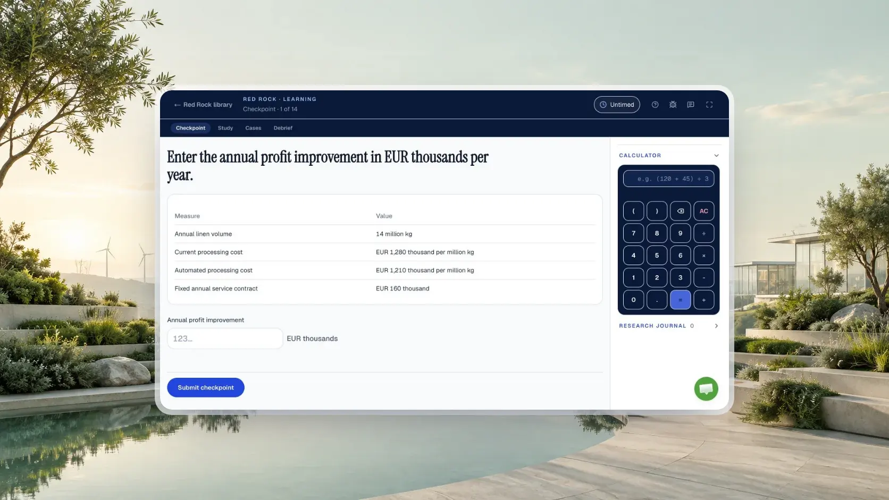Submit the checkpoint answer

[x=206, y=387]
